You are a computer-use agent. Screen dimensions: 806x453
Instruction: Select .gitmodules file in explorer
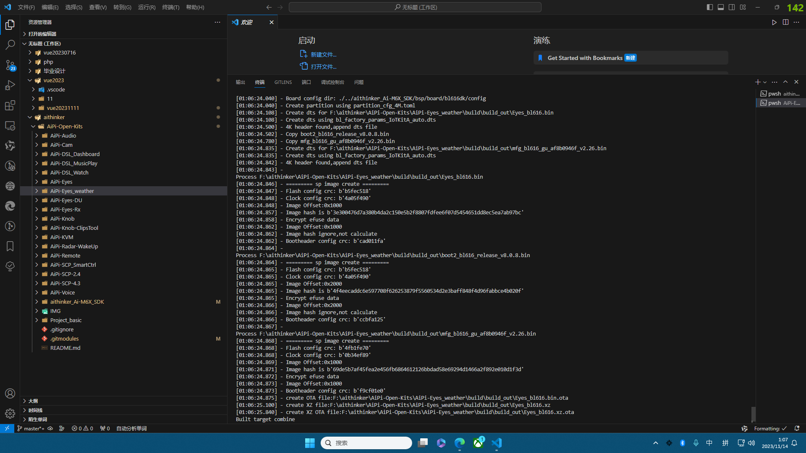(x=123, y=338)
